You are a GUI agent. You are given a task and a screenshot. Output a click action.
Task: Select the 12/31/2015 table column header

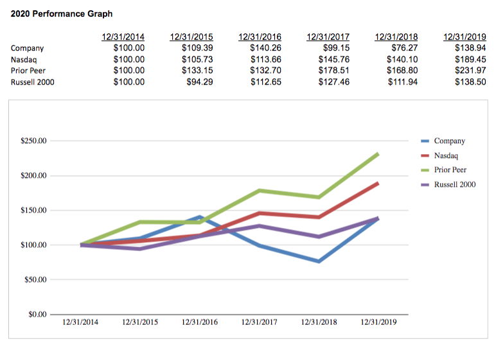tap(191, 37)
